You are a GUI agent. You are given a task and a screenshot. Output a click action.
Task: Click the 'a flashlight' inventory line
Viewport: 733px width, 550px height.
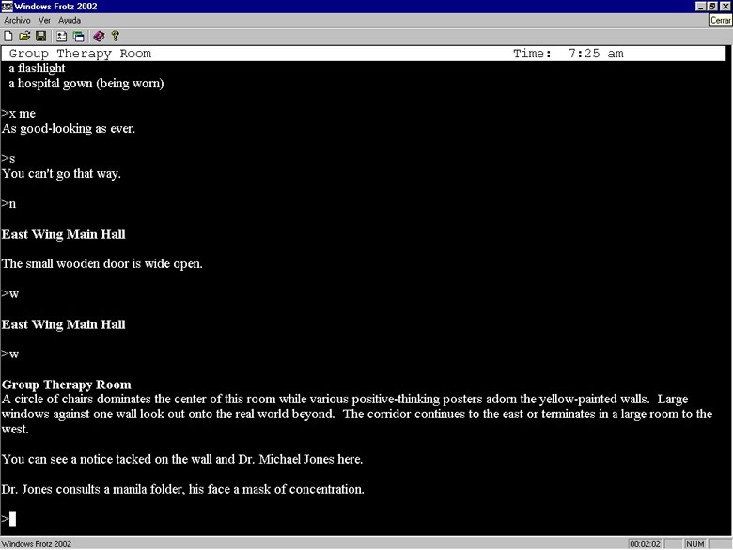pos(37,69)
